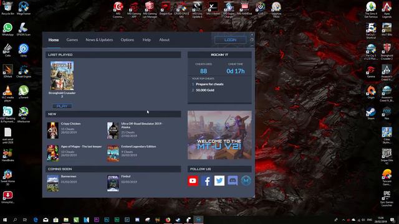This screenshot has height=224, width=399.
Task: Switch to News & Updates tab
Action: 99,40
